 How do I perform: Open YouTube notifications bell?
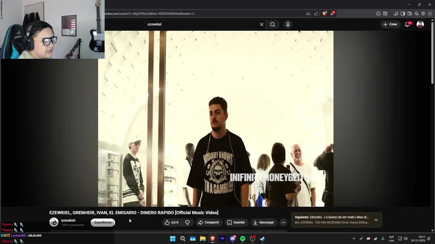(407, 24)
